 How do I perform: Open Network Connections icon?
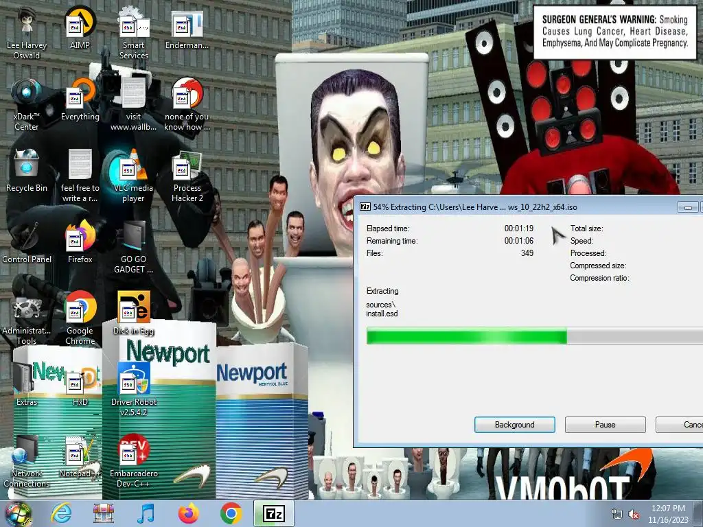click(x=27, y=461)
